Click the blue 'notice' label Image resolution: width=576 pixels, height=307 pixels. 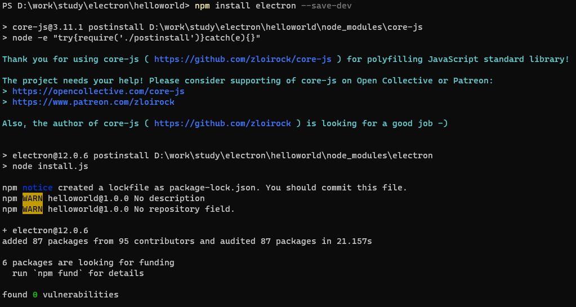tap(38, 188)
